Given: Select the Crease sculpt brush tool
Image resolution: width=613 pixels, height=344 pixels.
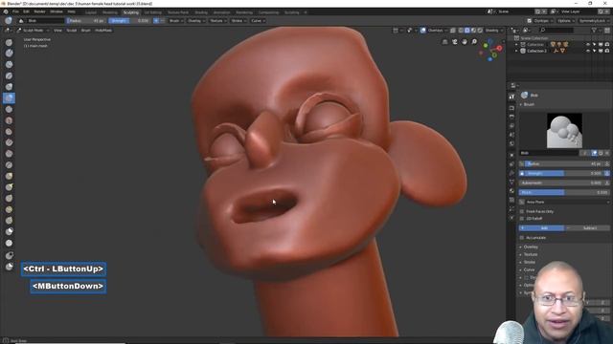Looking at the screenshot, I should pos(9,109).
